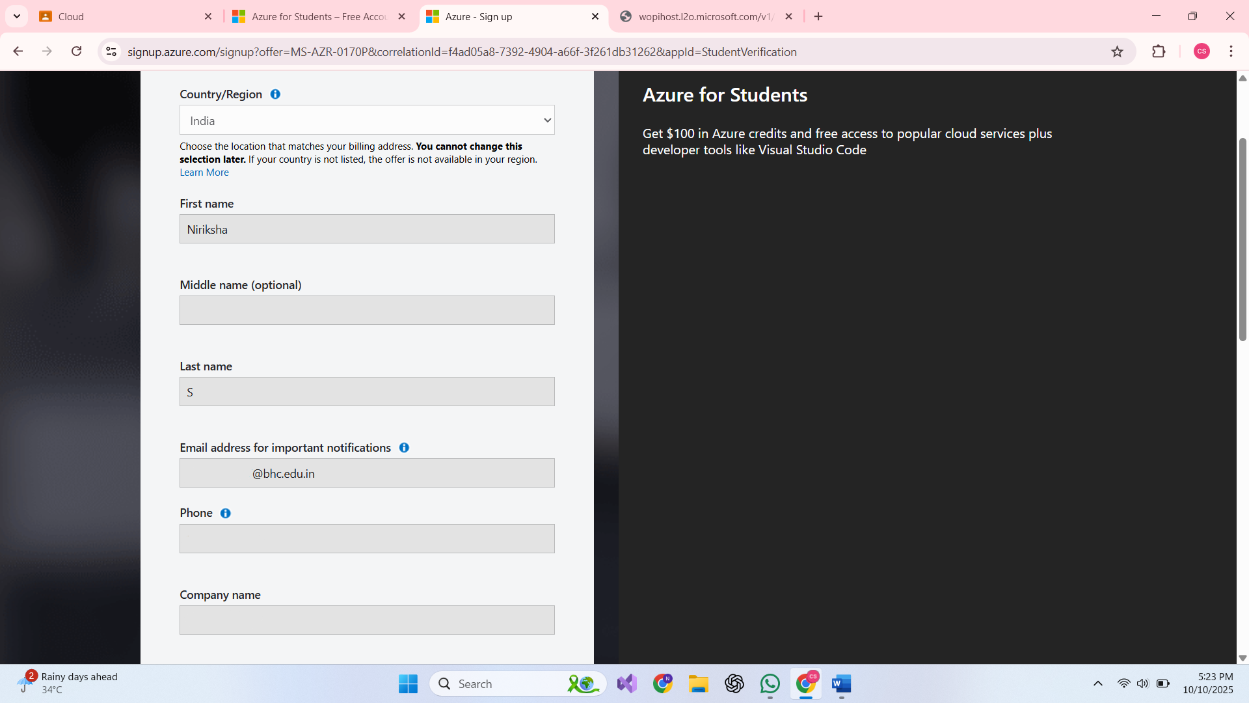Click the Learn More link
Image resolution: width=1249 pixels, height=703 pixels.
click(x=204, y=172)
